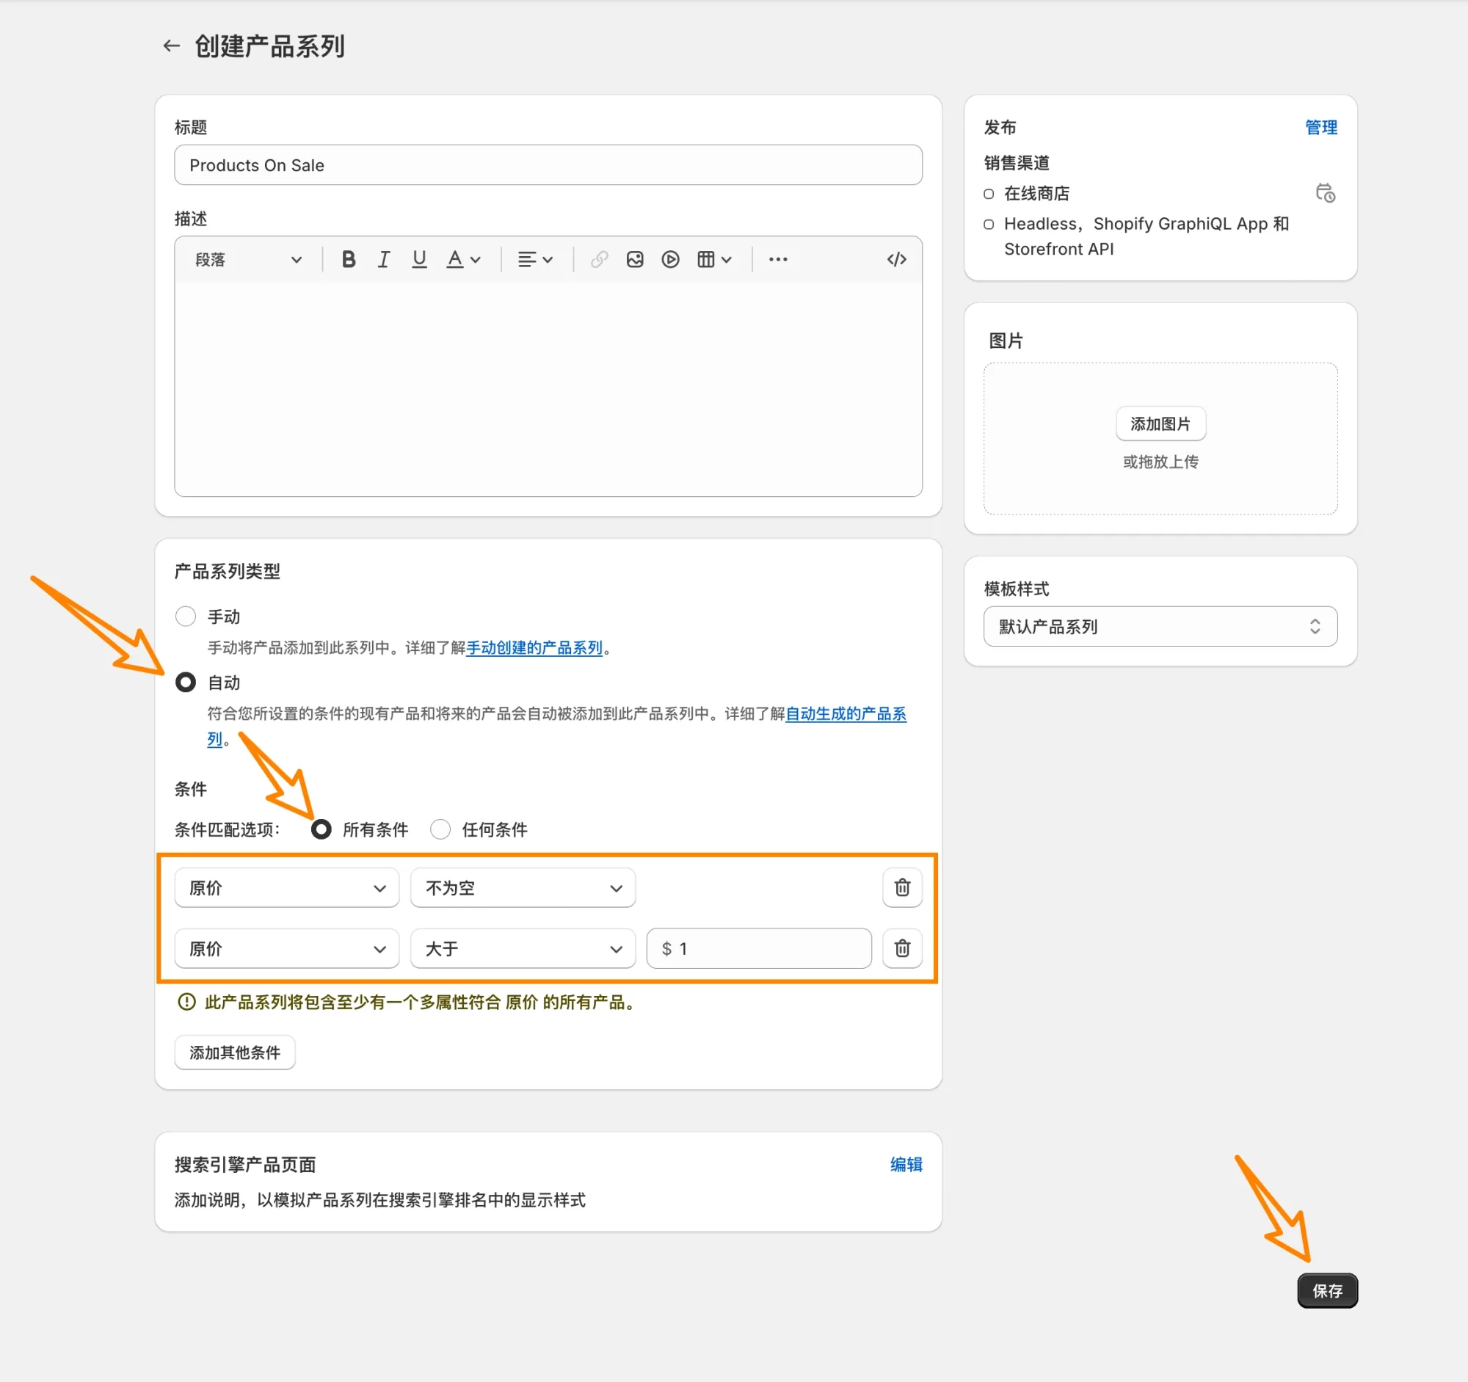The image size is (1468, 1382).
Task: Insert an image via editor toolbar
Action: pos(634,260)
